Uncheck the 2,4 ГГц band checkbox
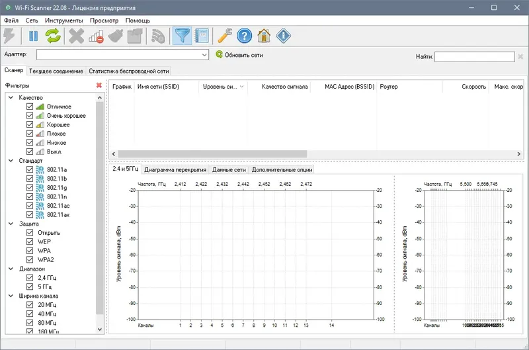The image size is (529, 350). pos(30,278)
